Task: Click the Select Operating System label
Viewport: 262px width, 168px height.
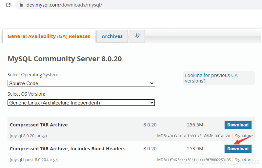Action: click(33, 75)
